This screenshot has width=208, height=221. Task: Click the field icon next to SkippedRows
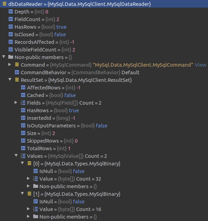[x=23, y=141]
